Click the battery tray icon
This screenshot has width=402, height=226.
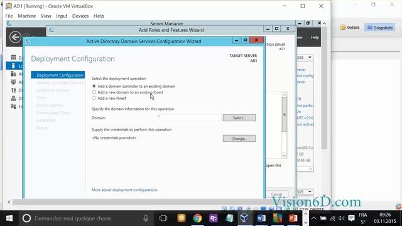323,218
